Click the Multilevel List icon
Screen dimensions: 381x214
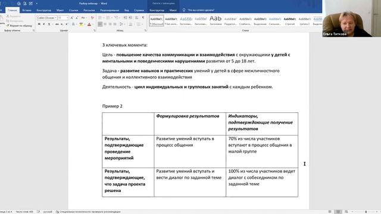coord(116,18)
